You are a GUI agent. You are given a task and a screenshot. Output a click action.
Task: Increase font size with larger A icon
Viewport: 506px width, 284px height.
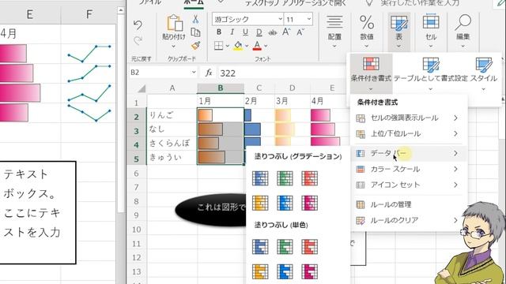[286, 32]
